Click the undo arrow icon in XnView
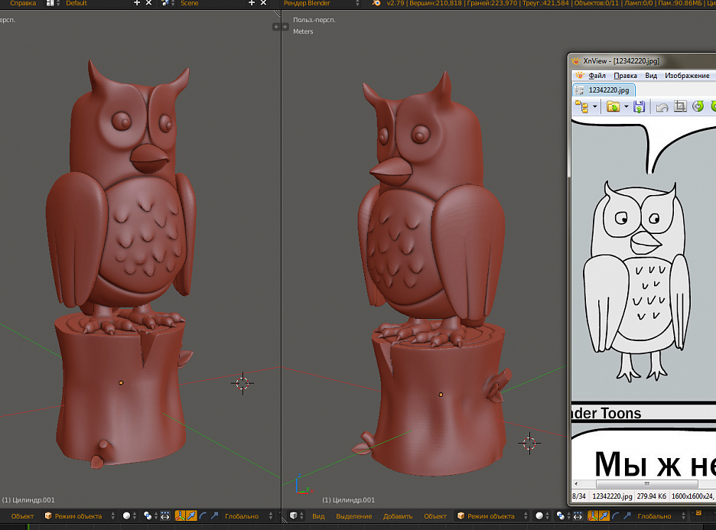Viewport: 716px width, 530px height. (x=662, y=107)
